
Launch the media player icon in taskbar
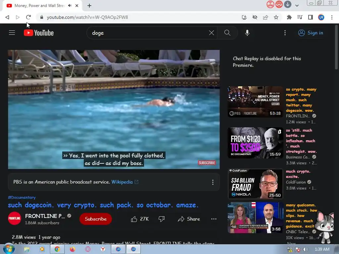42,249
